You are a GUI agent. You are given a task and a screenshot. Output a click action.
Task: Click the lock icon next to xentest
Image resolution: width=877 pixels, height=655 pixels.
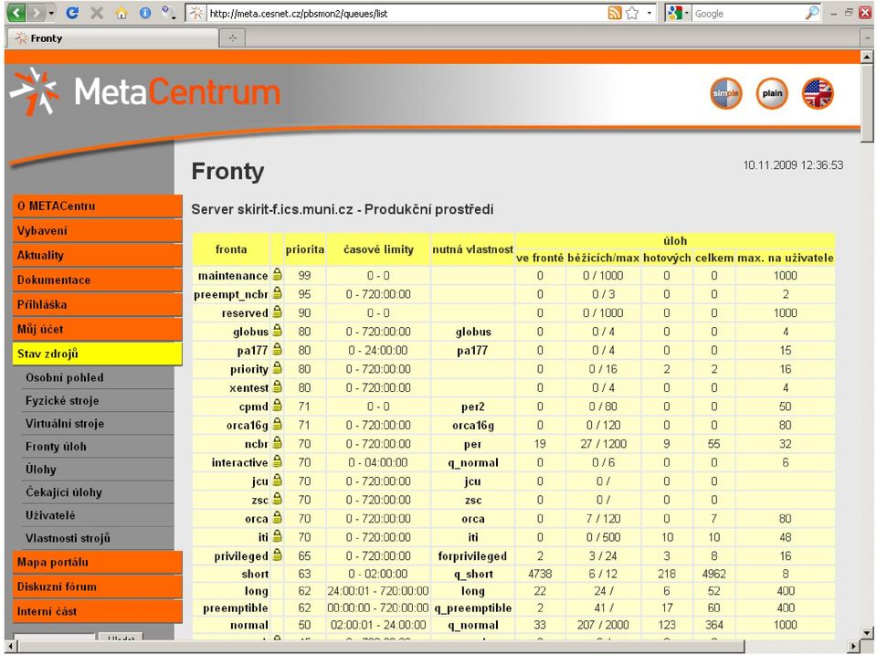click(x=277, y=386)
